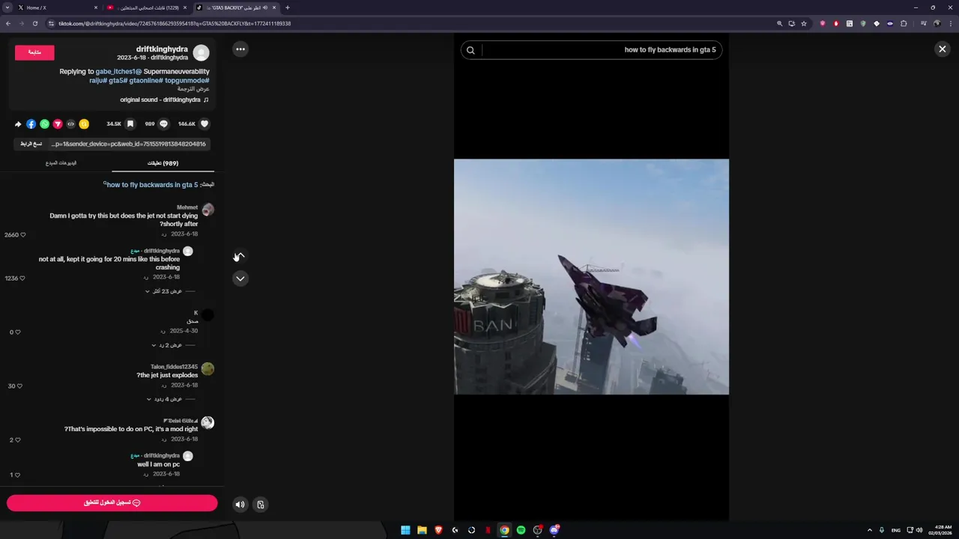Click the browser address bar URL
The width and height of the screenshot is (959, 539).
pyautogui.click(x=175, y=23)
